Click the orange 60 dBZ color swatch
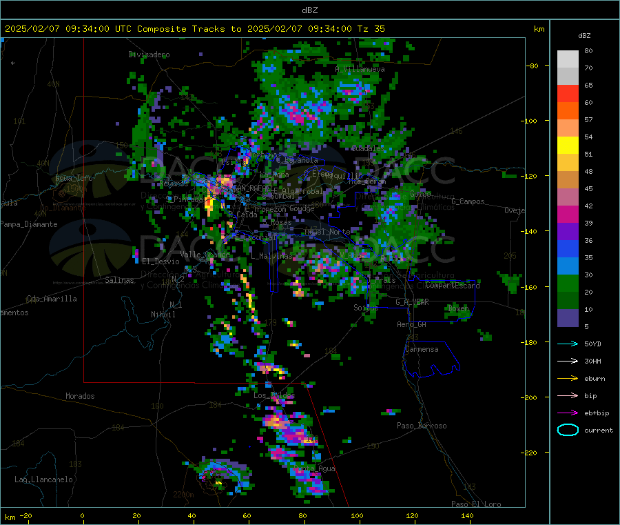This screenshot has height=525, width=620. (568, 111)
